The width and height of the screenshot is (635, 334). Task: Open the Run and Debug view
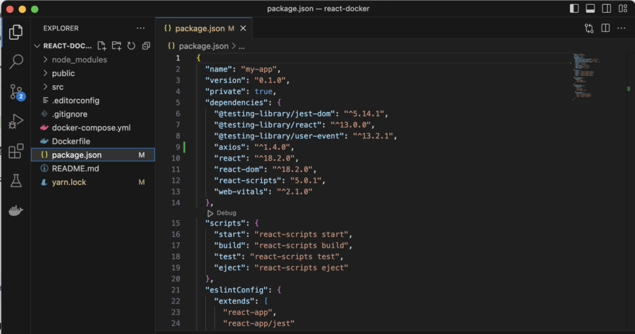point(16,122)
